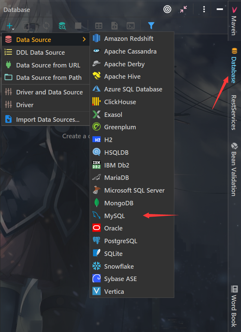This screenshot has width=241, height=332.
Task: Pick Exasol data source
Action: click(x=132, y=115)
